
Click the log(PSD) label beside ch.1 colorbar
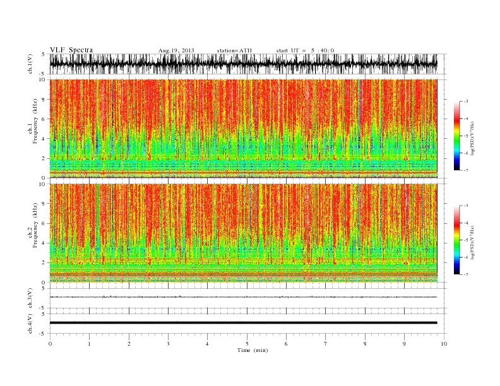tap(472, 138)
